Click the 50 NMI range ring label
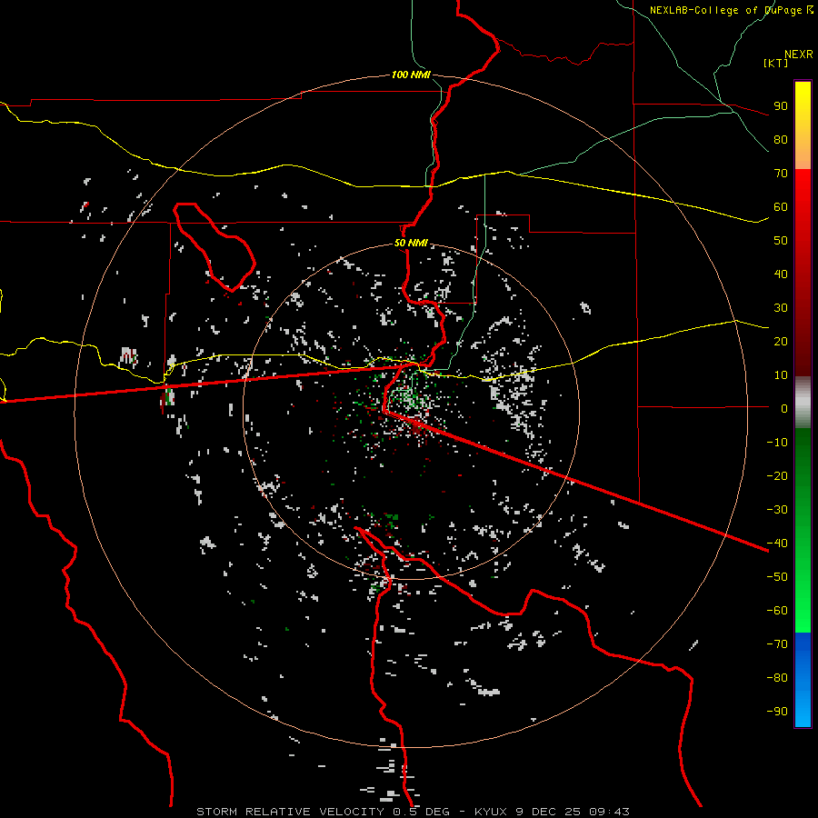Screen dimensions: 818x818 [411, 243]
